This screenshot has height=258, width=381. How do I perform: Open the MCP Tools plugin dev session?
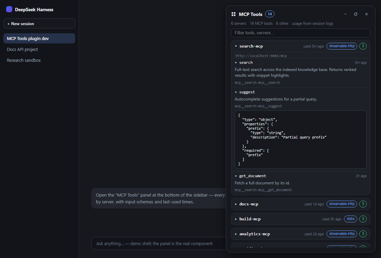[x=39, y=39]
